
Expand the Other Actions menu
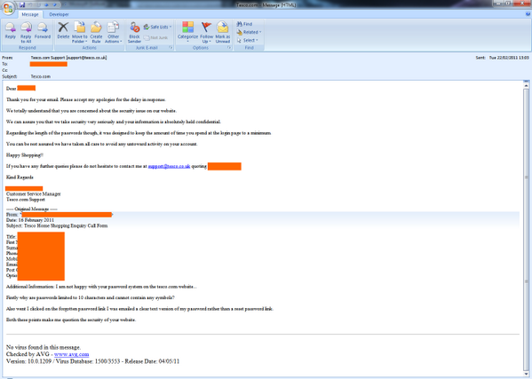click(113, 33)
